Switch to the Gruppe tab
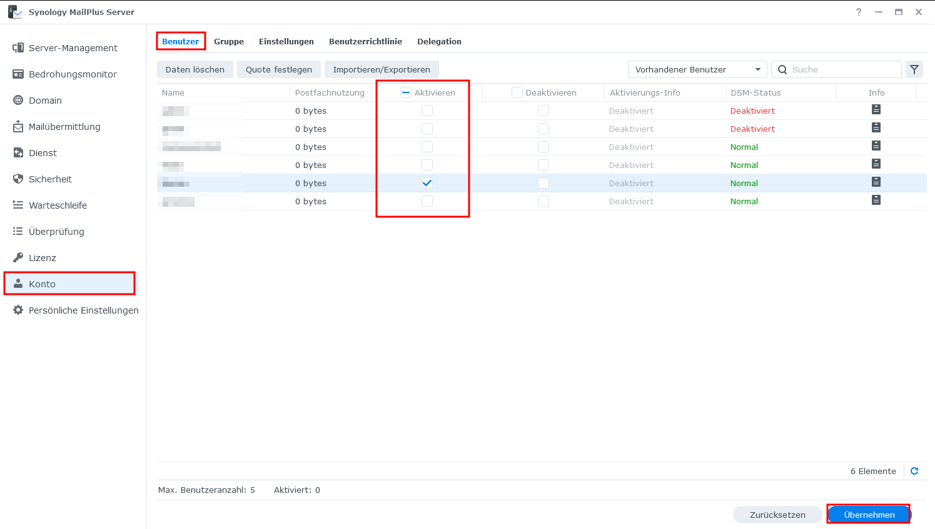Screen dimensions: 935x529 (229, 42)
